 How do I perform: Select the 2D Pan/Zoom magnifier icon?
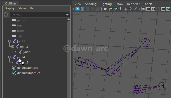click(x=130, y=9)
